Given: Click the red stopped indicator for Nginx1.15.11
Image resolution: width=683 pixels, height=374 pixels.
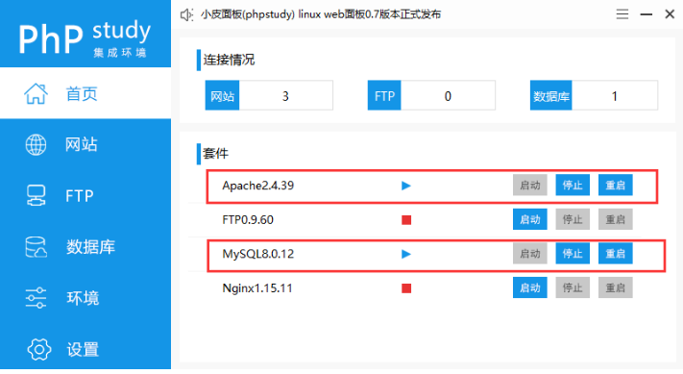Looking at the screenshot, I should pyautogui.click(x=406, y=288).
